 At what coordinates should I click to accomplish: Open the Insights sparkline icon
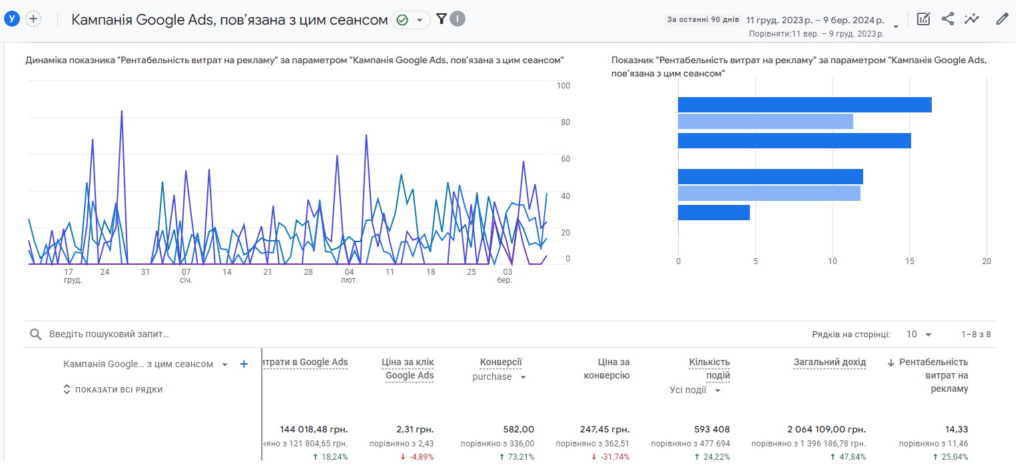point(972,19)
